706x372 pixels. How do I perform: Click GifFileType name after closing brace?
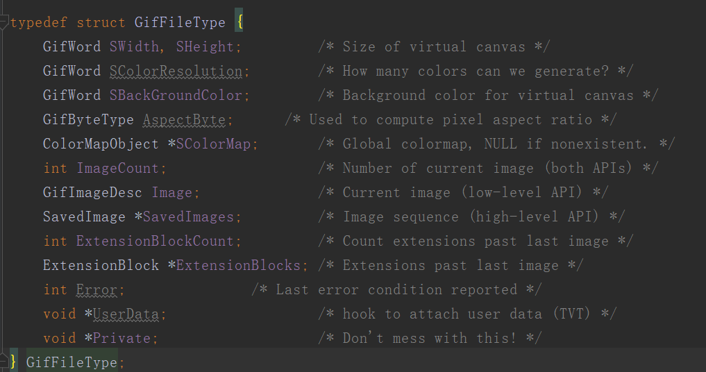[x=72, y=362]
